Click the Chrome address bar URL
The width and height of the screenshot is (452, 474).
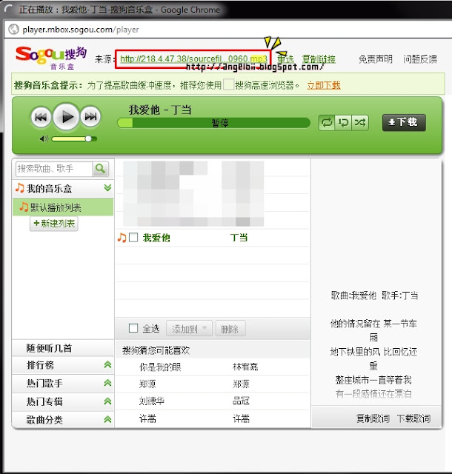(81, 30)
